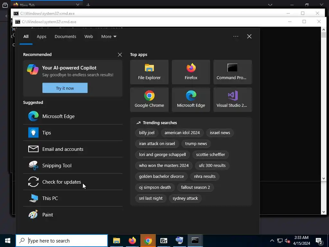Screen dimensions: 329x247
Task: Click the Type here to search box
Action: tap(62, 241)
